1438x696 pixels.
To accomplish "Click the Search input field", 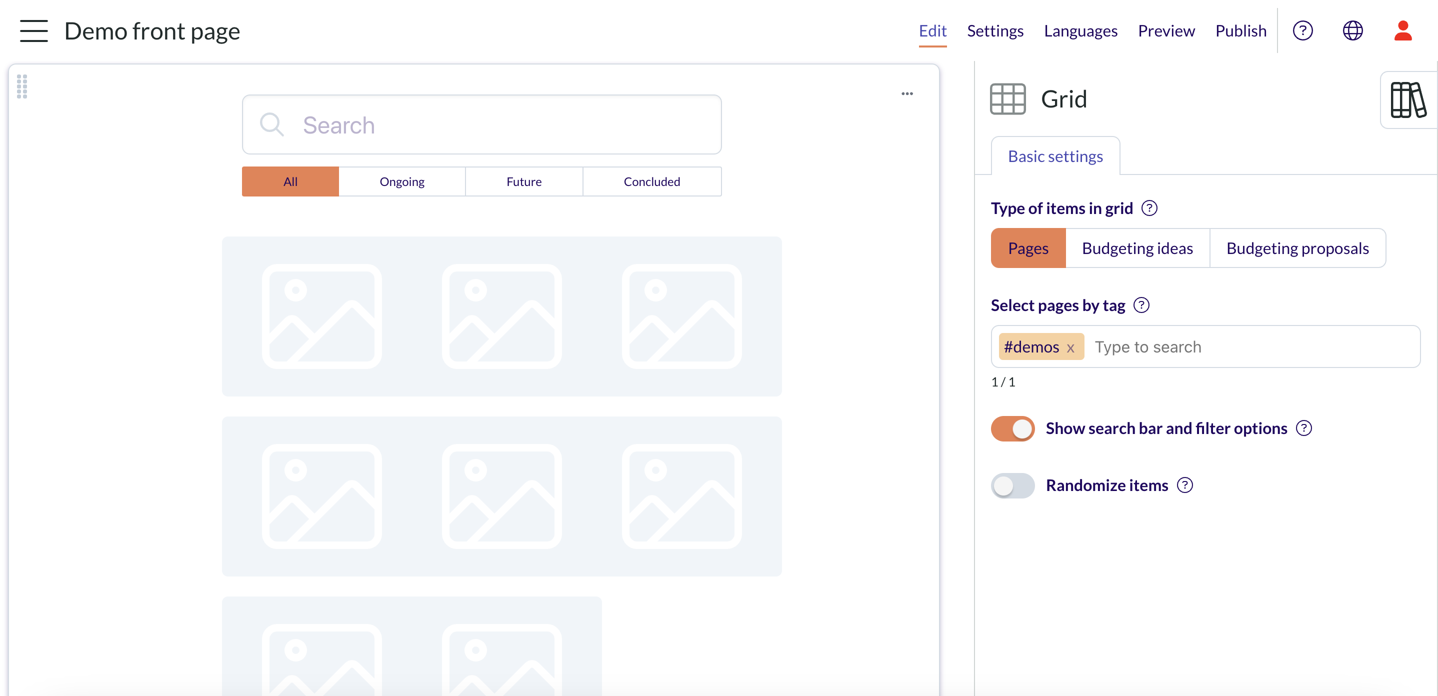I will (482, 124).
